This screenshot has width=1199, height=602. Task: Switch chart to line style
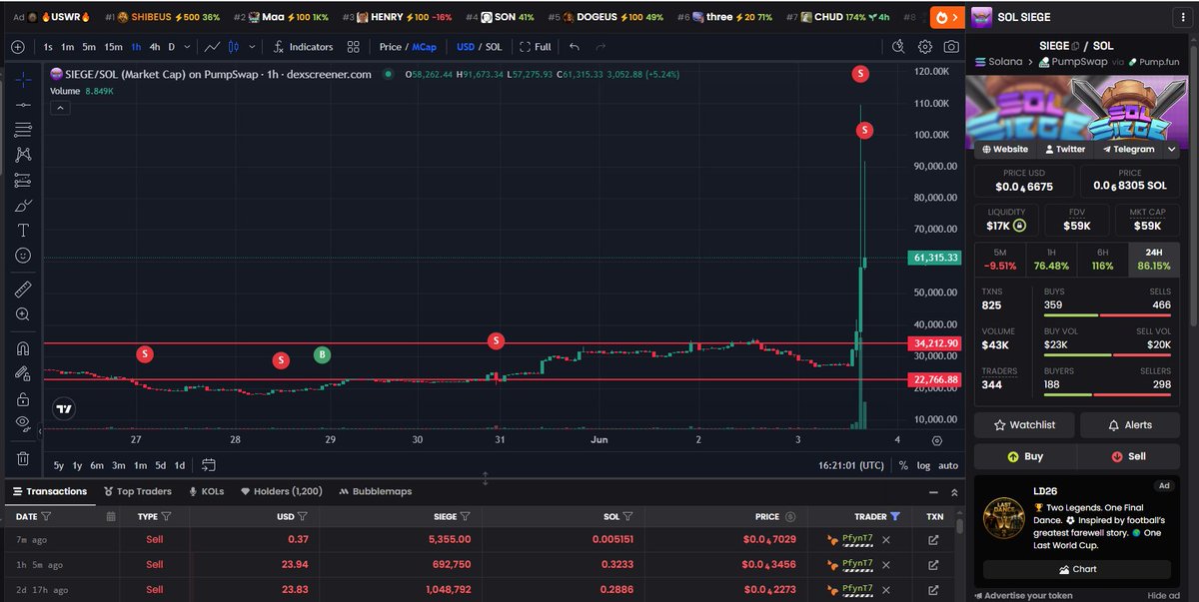point(212,47)
